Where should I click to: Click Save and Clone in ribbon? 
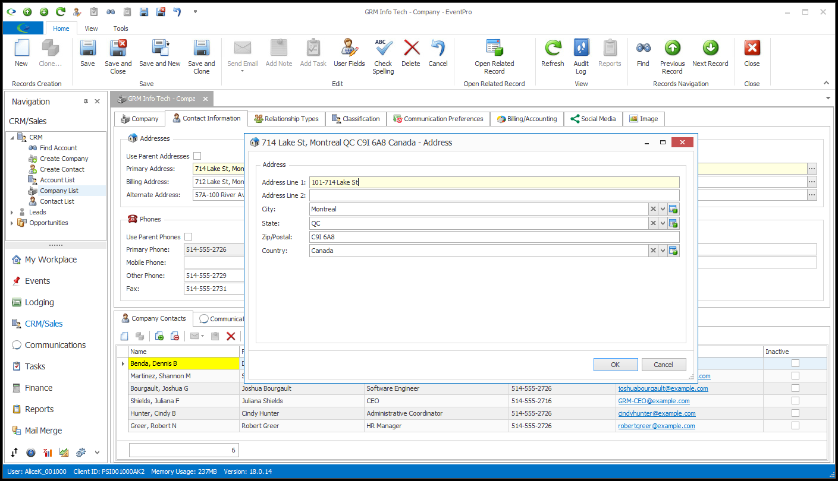(202, 57)
